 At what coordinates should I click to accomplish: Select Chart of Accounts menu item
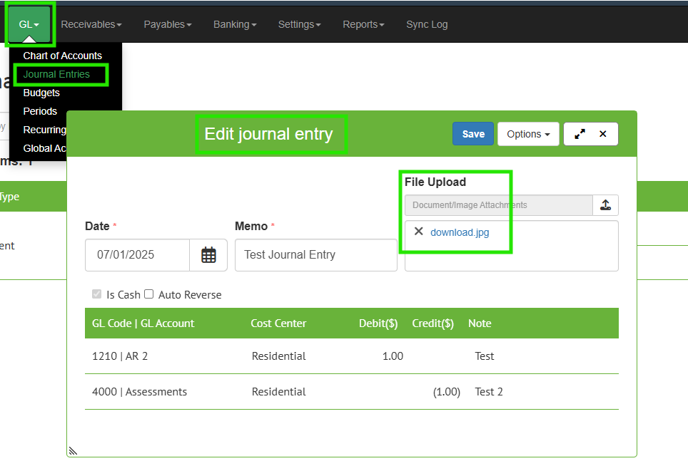(63, 56)
